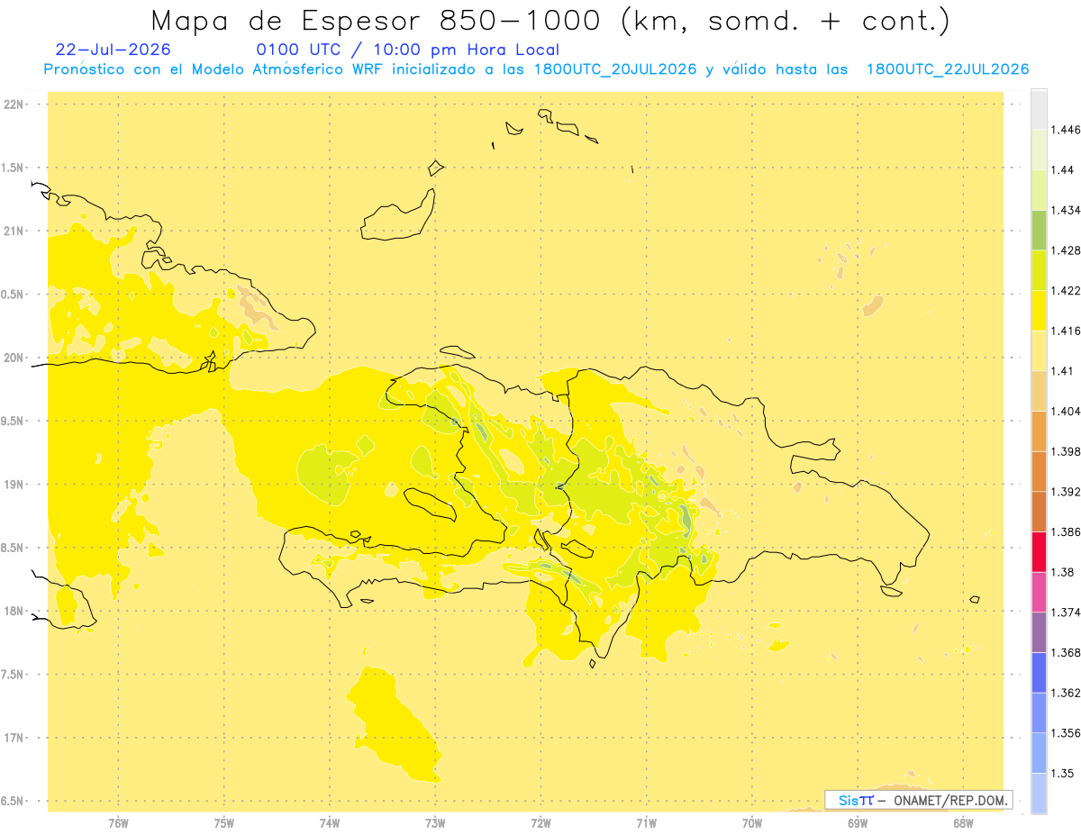Click legend value '1.428'

tap(1066, 250)
